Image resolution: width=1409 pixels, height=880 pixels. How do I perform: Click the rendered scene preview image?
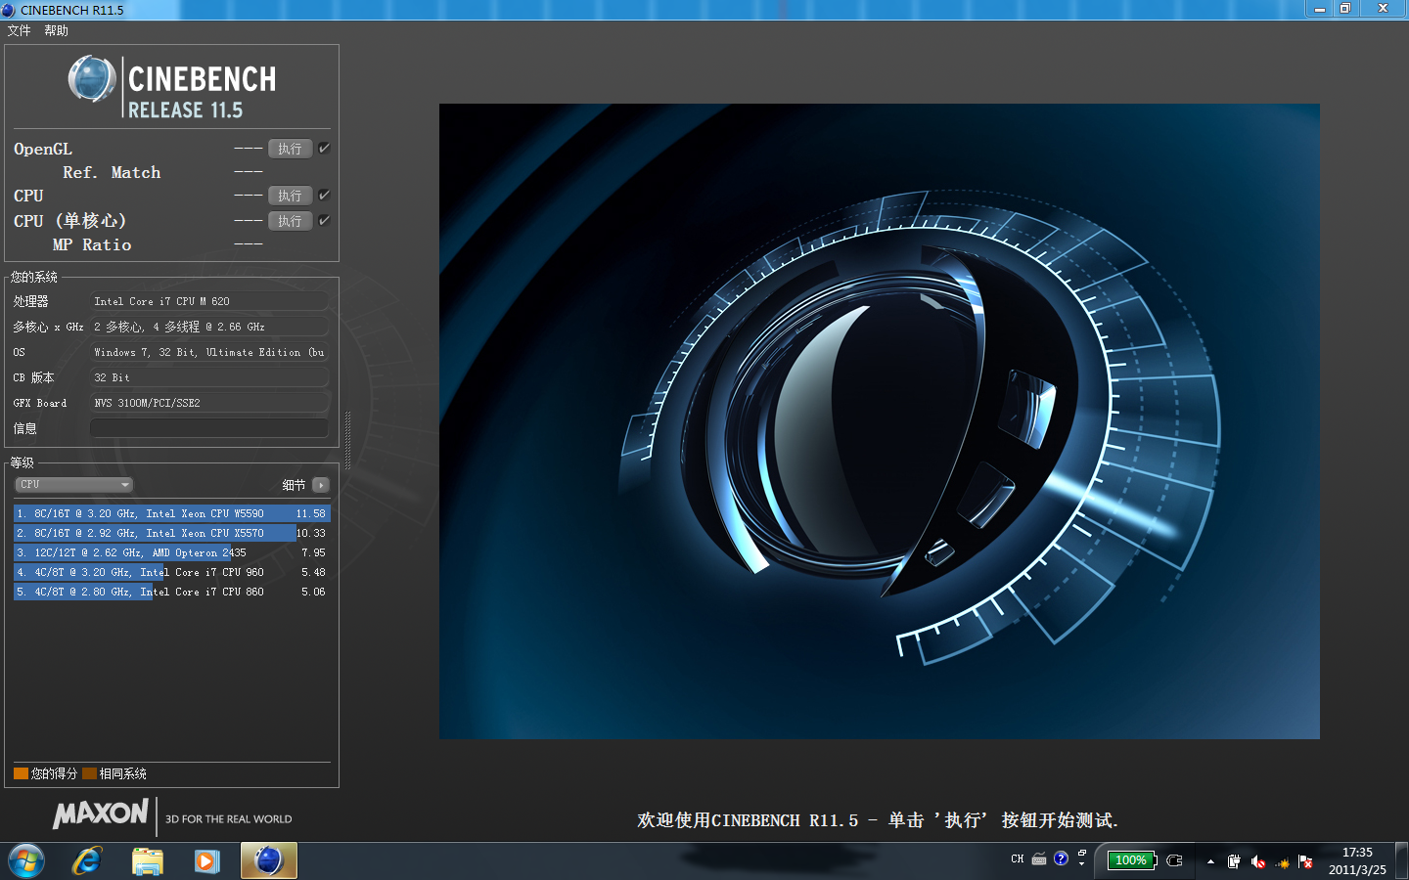pyautogui.click(x=879, y=420)
